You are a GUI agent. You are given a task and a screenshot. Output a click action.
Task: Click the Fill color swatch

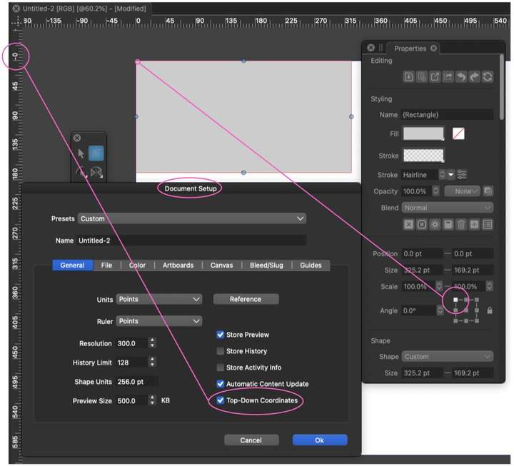423,133
